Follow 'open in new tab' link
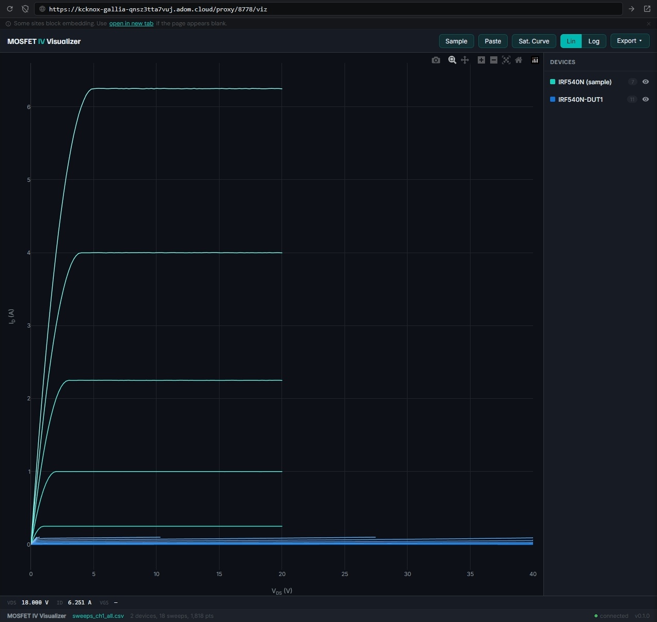The width and height of the screenshot is (657, 622). tap(131, 23)
